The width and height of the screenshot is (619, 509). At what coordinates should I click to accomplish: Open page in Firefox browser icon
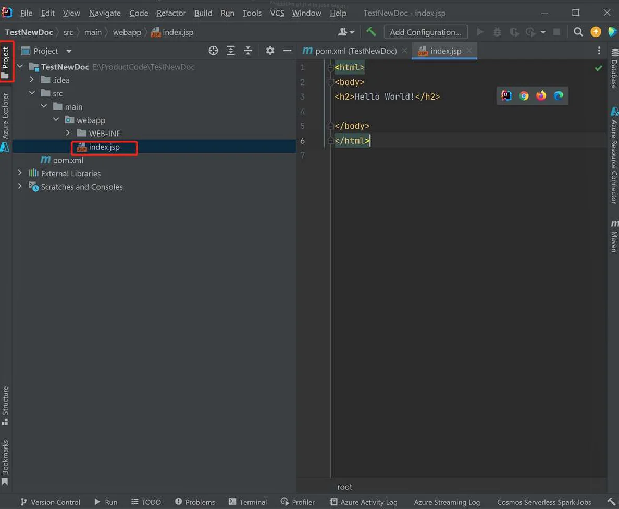(541, 95)
